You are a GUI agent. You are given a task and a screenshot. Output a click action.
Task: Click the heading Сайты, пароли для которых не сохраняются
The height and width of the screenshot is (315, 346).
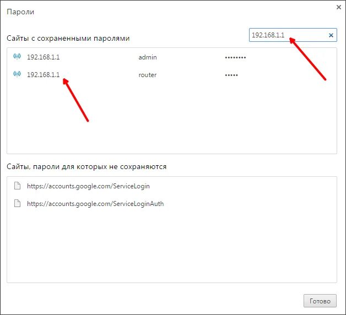pos(86,166)
